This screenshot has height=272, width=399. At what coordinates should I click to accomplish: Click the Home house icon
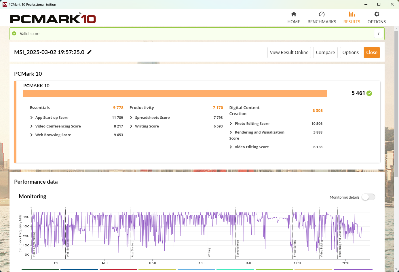point(294,14)
